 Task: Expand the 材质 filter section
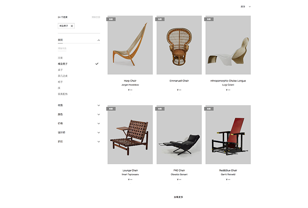[x=99, y=105]
